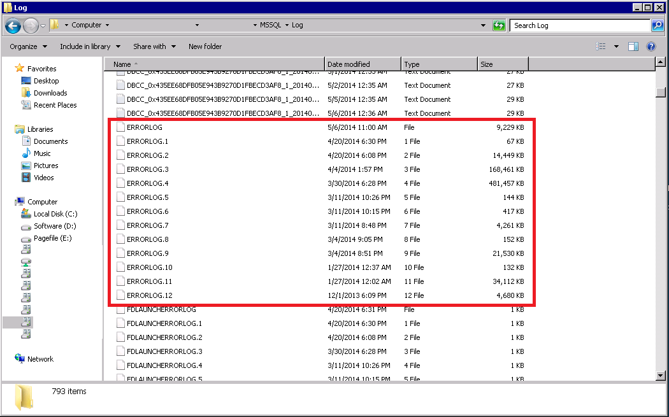Select Local Disk (C:) in sidebar
669x417 pixels.
(55, 214)
